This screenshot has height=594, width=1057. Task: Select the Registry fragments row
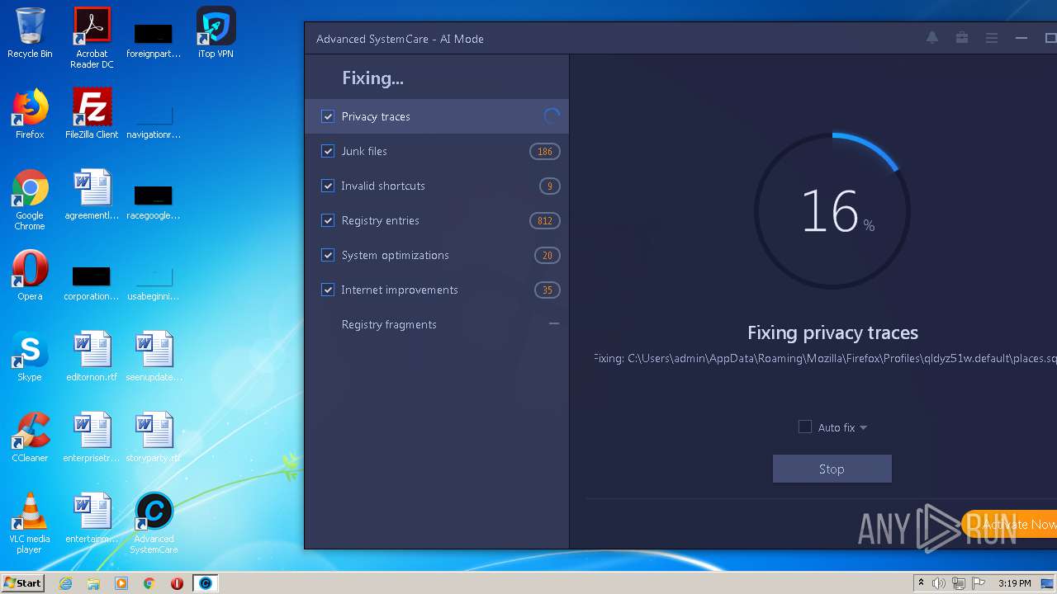(437, 325)
